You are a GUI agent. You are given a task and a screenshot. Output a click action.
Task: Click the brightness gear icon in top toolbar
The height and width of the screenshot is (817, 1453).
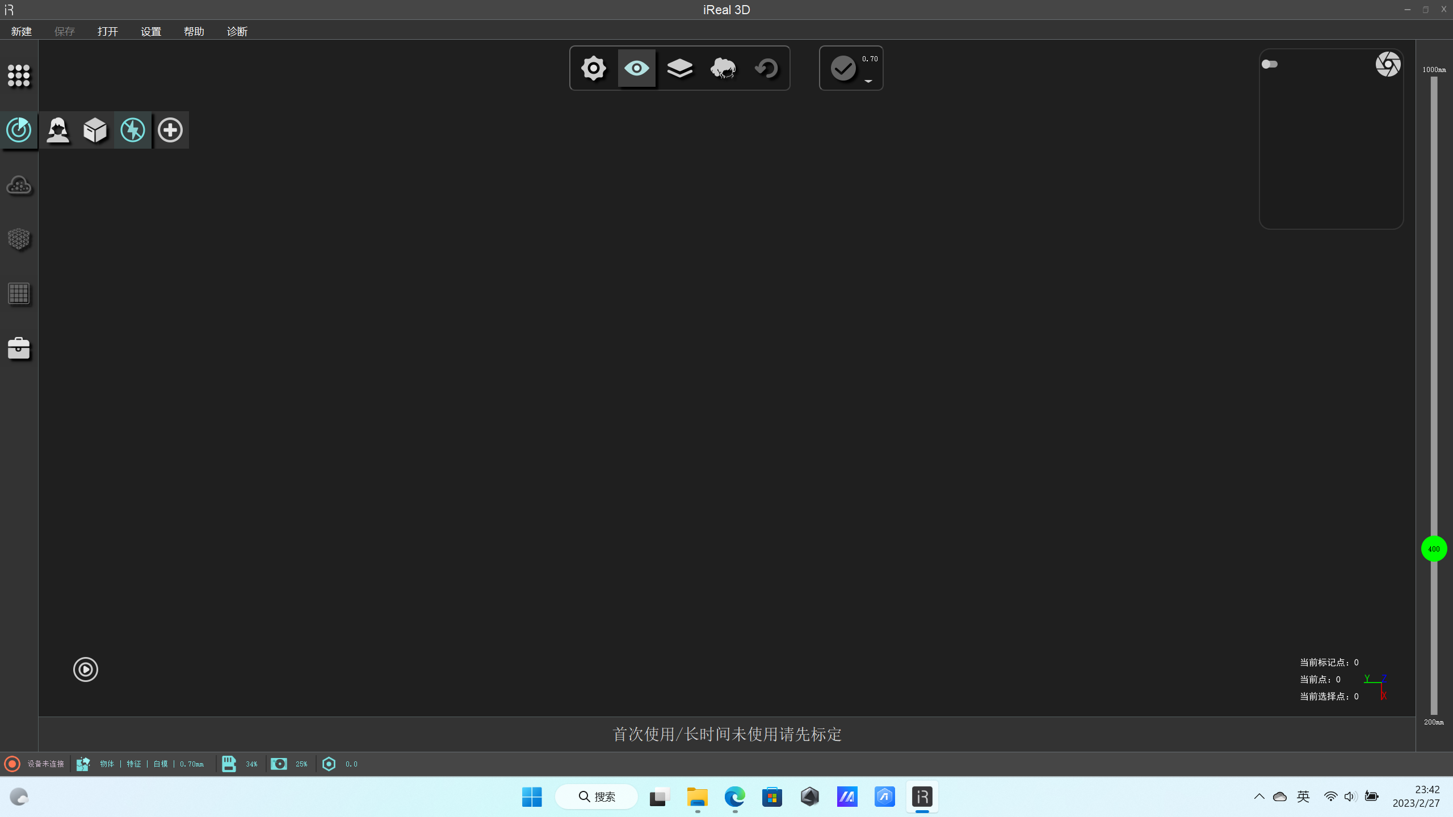point(593,68)
